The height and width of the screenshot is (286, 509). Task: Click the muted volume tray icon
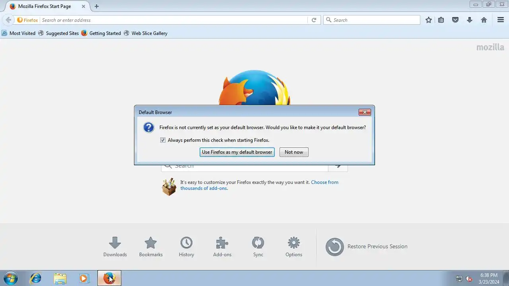pos(469,278)
